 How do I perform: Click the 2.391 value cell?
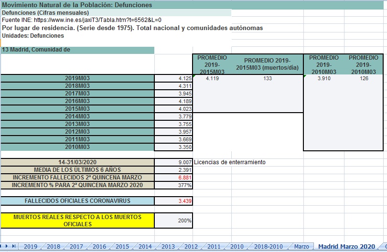point(173,170)
